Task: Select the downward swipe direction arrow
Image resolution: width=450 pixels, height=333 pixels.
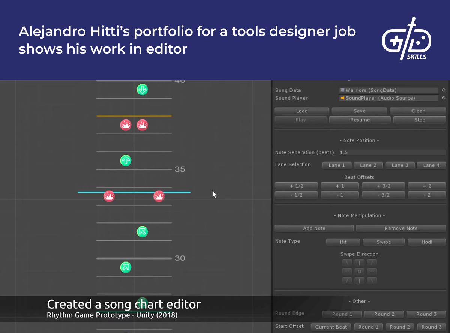Action: pyautogui.click(x=359, y=280)
